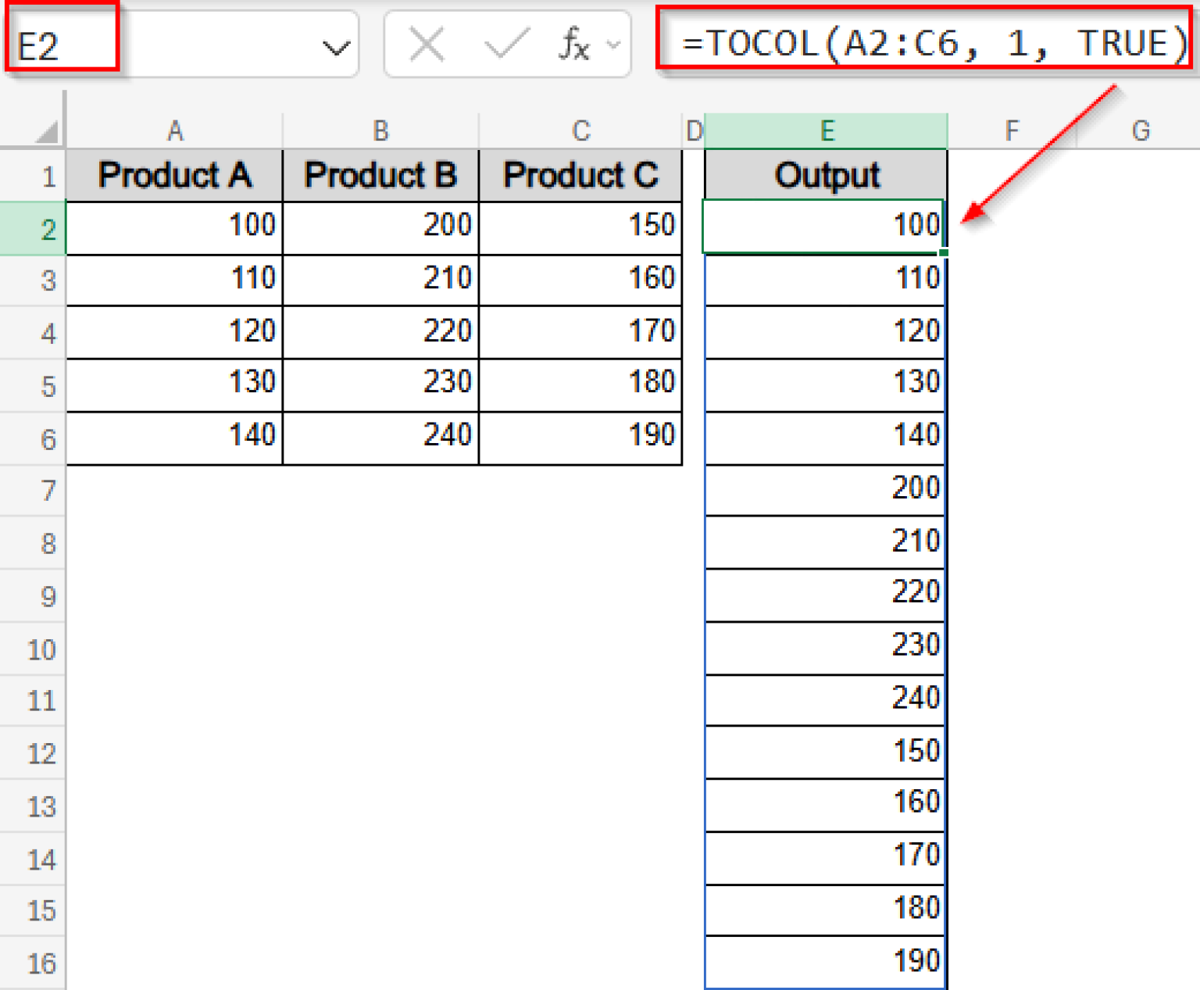Viewport: 1200px width, 990px height.
Task: Select column E header
Action: click(x=826, y=130)
